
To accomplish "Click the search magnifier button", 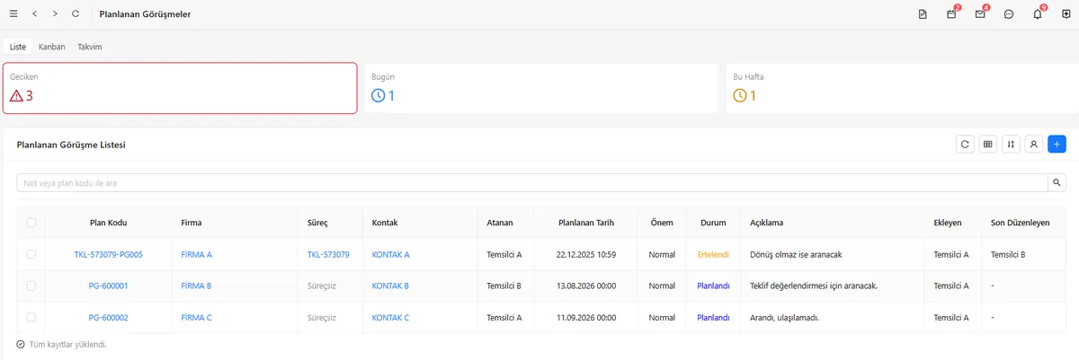I will [1058, 183].
